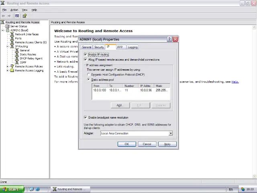Click the General node icon under IP Routing

17,50
